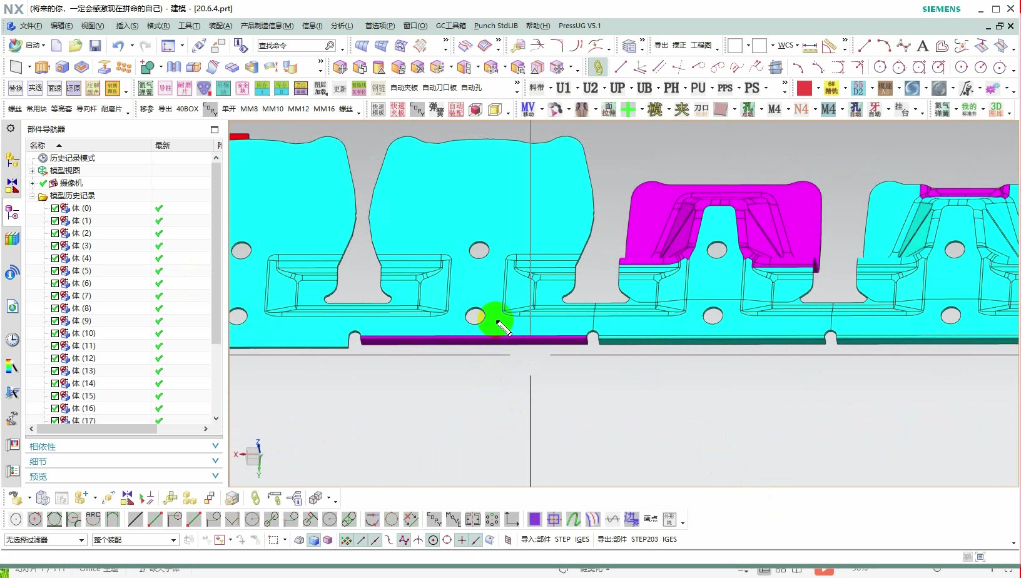Click the 查找命令 search field
1021x578 pixels.
(x=297, y=46)
